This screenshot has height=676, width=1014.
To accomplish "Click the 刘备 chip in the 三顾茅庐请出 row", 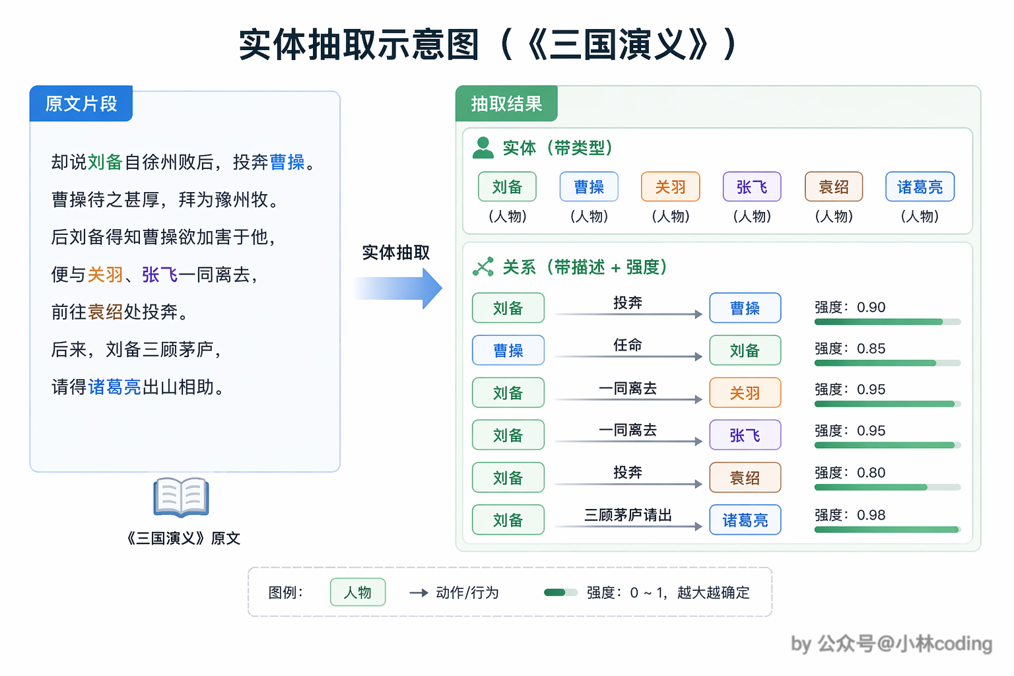I will (508, 520).
